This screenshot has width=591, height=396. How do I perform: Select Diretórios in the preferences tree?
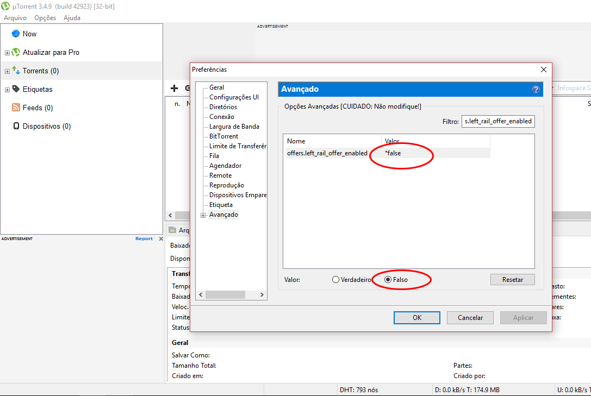tap(223, 107)
